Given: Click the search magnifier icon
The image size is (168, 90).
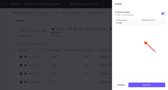Looking at the screenshot, I should 18,44.
